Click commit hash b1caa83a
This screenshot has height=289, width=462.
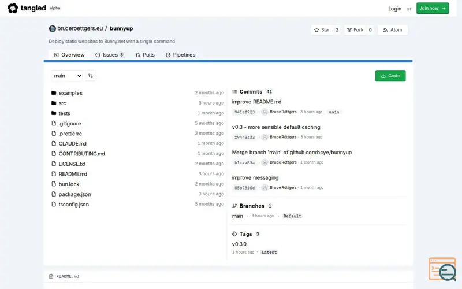(244, 162)
